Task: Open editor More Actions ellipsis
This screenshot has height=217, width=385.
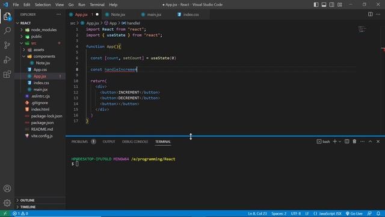Action: (x=378, y=14)
